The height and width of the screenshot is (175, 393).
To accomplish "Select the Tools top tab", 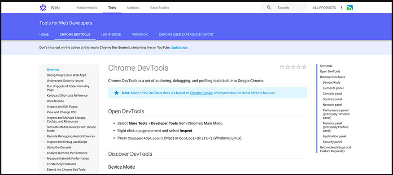I will pyautogui.click(x=112, y=8).
